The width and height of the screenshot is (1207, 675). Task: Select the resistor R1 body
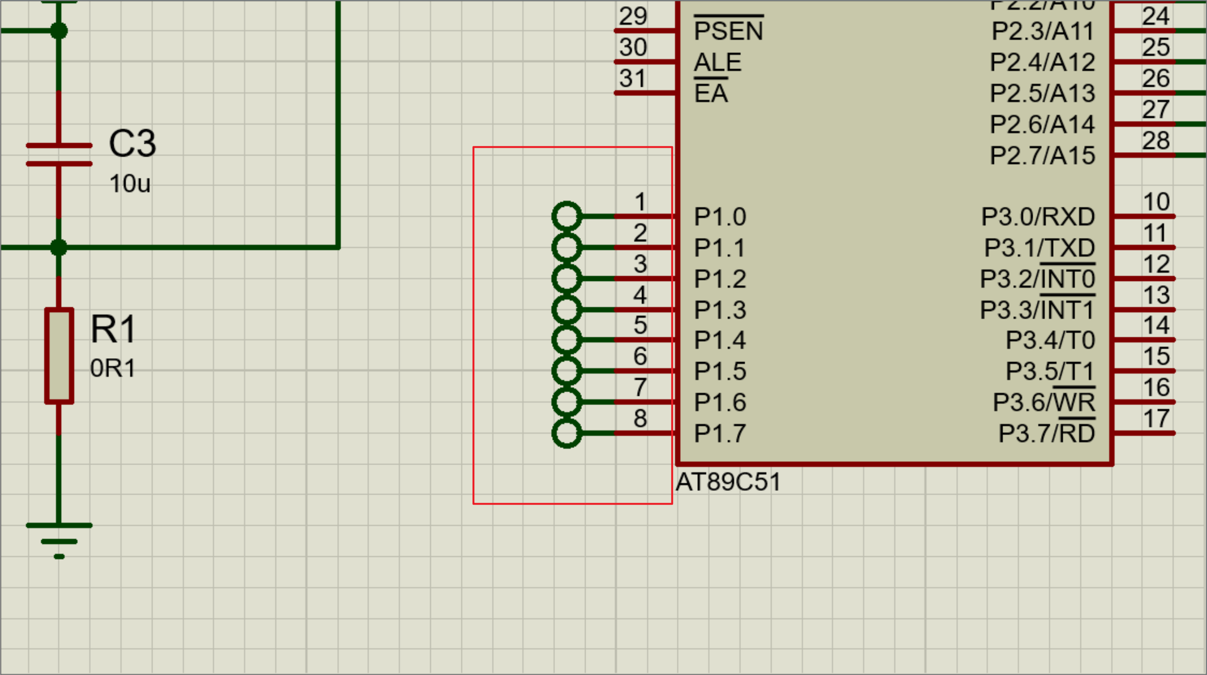[59, 355]
